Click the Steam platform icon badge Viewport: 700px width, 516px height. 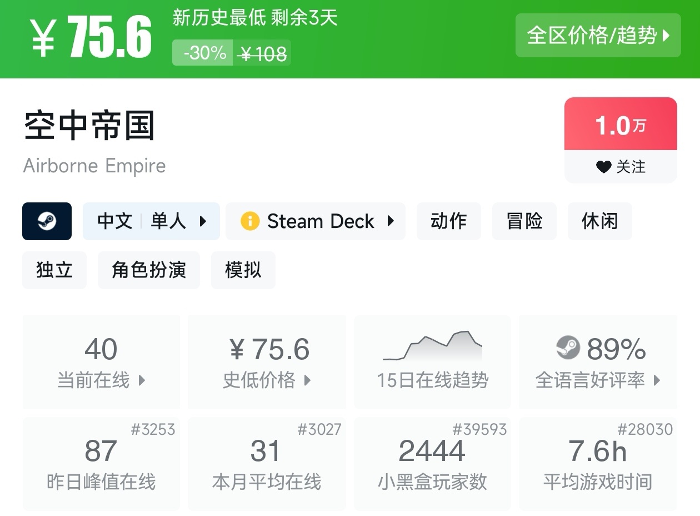coord(47,221)
